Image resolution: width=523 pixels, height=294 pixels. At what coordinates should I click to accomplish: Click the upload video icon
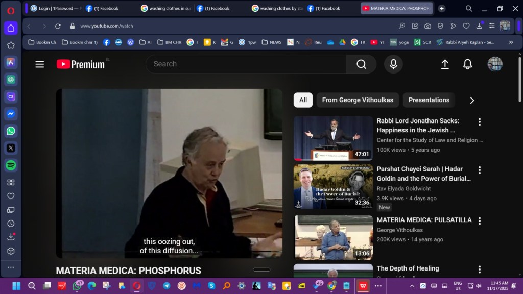coord(445,64)
